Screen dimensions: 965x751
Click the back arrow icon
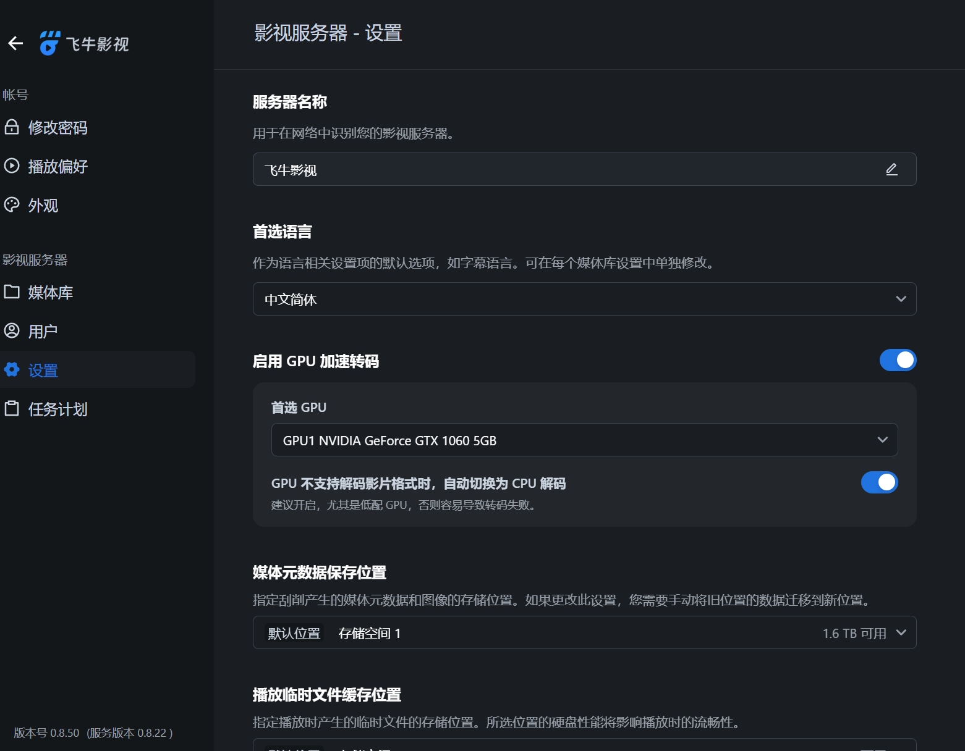click(x=15, y=43)
